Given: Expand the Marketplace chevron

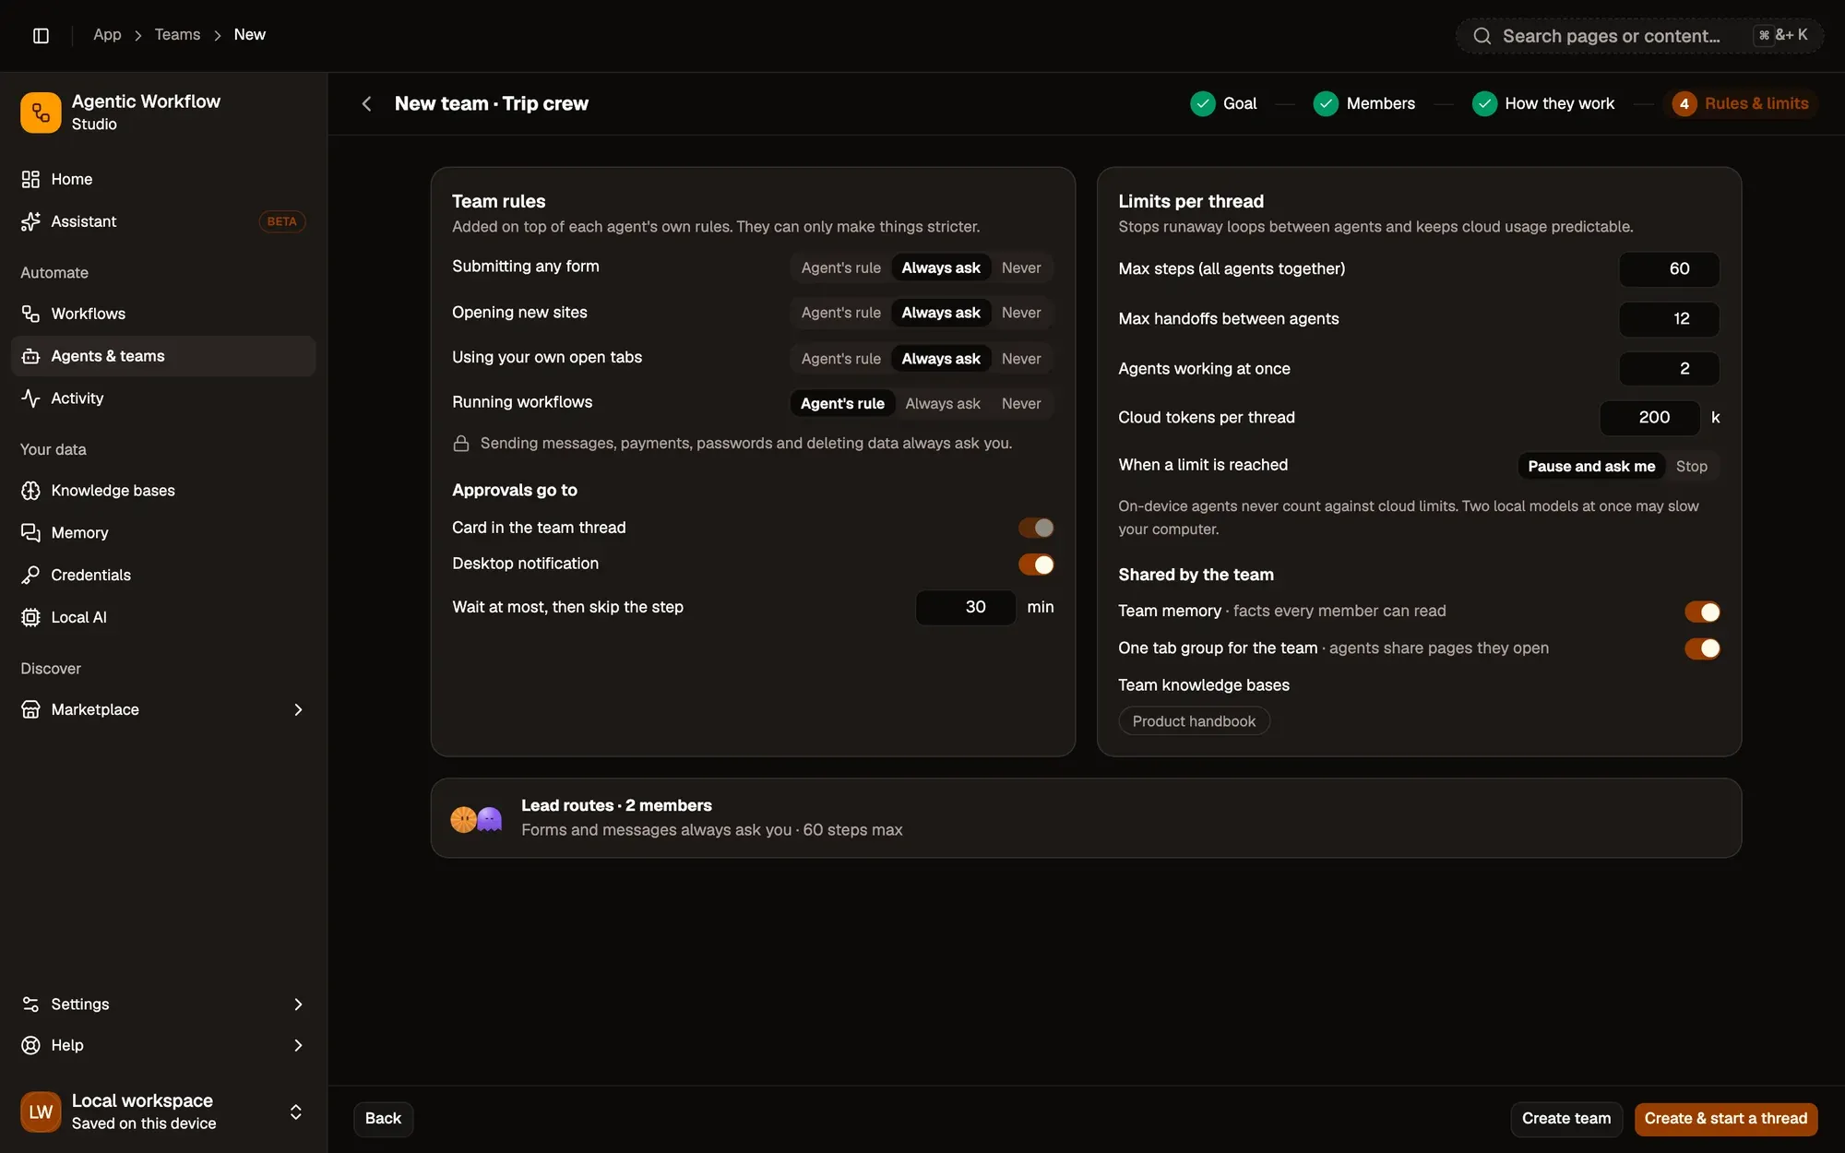Looking at the screenshot, I should (x=298, y=709).
